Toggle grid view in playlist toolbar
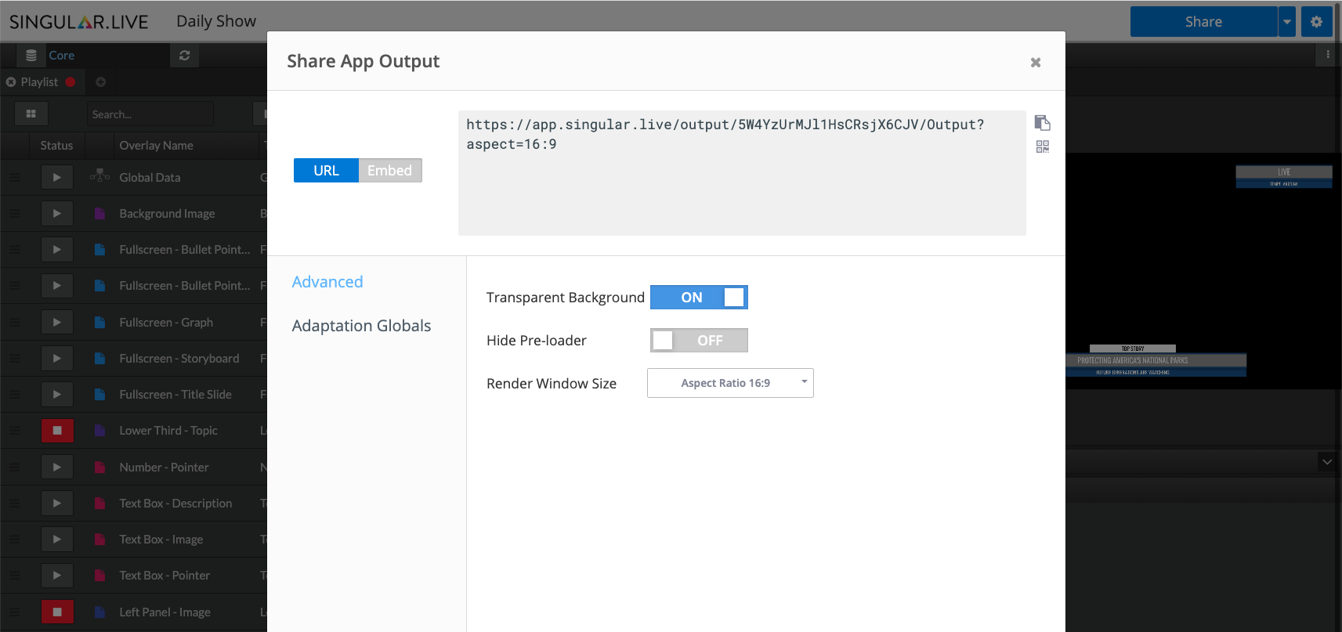The image size is (1342, 632). pos(31,114)
